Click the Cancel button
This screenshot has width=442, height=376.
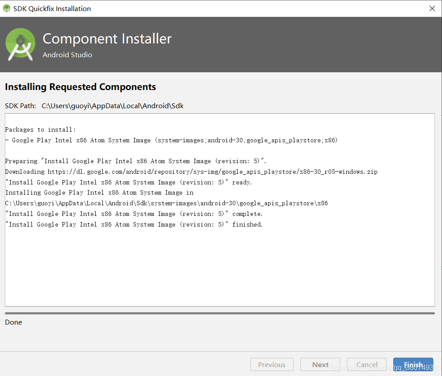(x=367, y=364)
